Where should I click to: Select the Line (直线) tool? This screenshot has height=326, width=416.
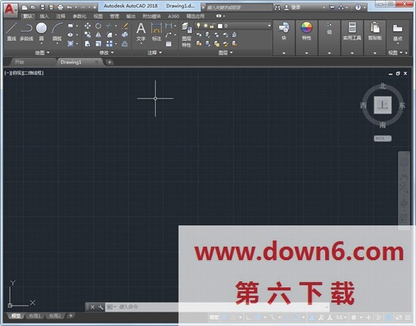(x=11, y=32)
